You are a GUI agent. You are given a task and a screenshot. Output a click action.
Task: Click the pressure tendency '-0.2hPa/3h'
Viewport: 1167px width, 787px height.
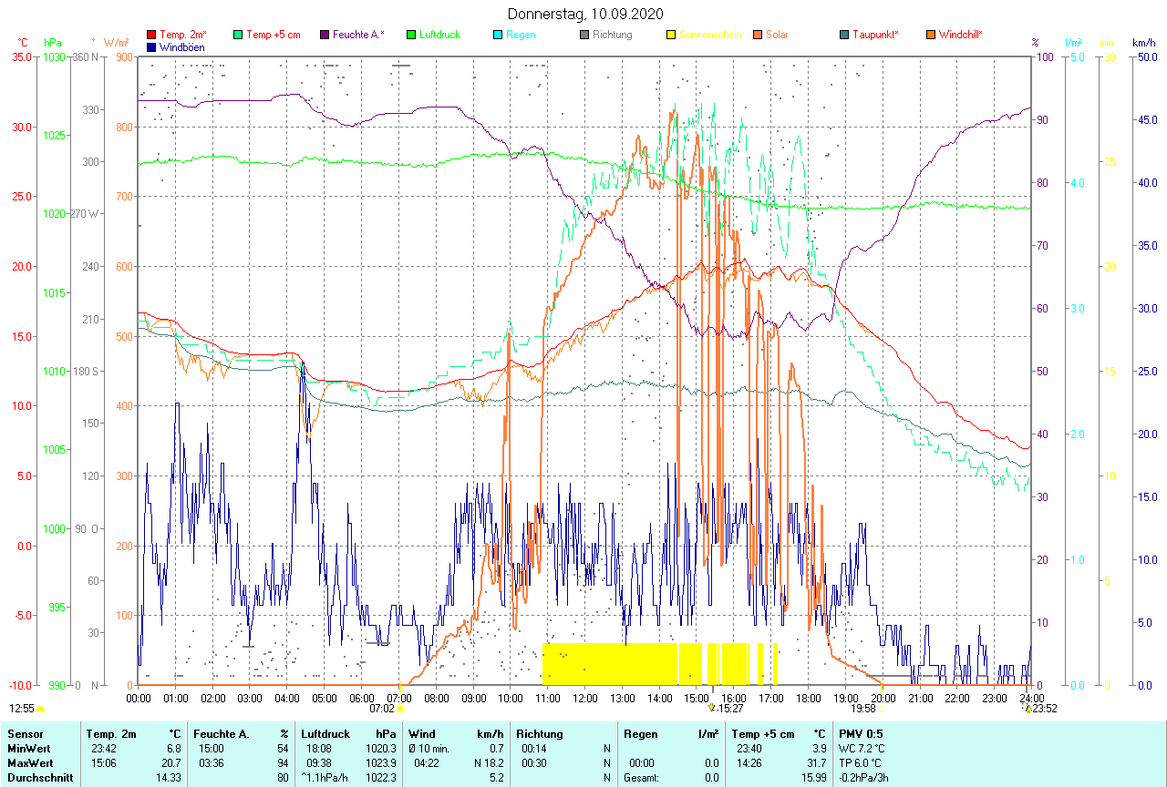point(865,778)
